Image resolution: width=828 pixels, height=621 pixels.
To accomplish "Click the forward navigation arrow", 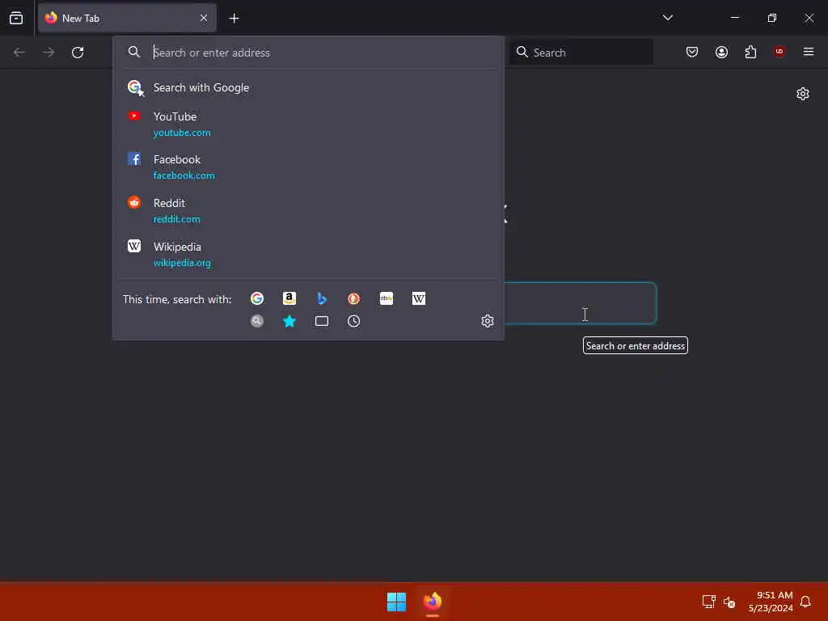I will 49,53.
